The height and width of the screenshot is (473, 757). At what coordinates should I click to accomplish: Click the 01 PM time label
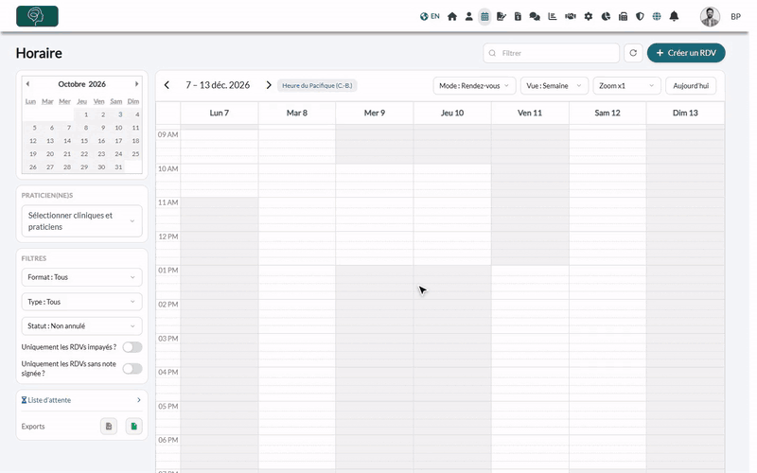(168, 271)
